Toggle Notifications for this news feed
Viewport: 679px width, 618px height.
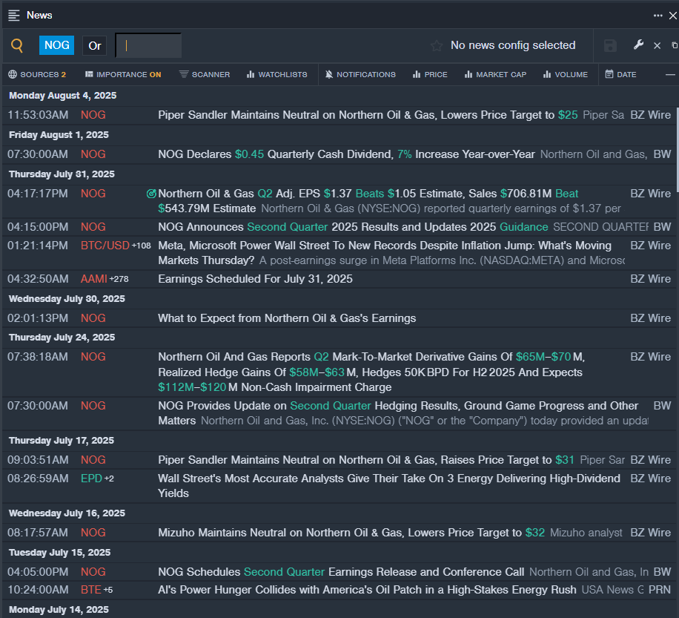[x=360, y=74]
